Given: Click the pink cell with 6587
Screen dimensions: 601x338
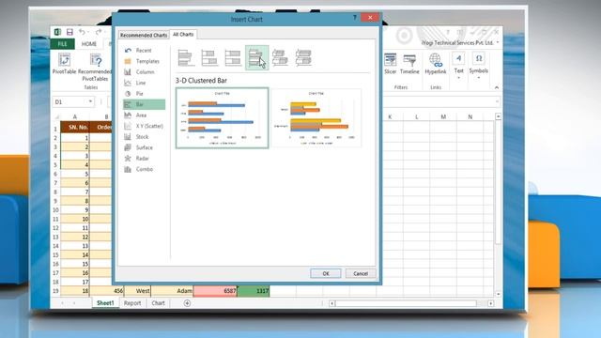Looking at the screenshot, I should pos(215,291).
